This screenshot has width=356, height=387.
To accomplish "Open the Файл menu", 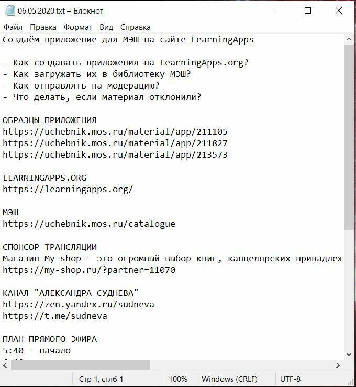I will point(13,27).
